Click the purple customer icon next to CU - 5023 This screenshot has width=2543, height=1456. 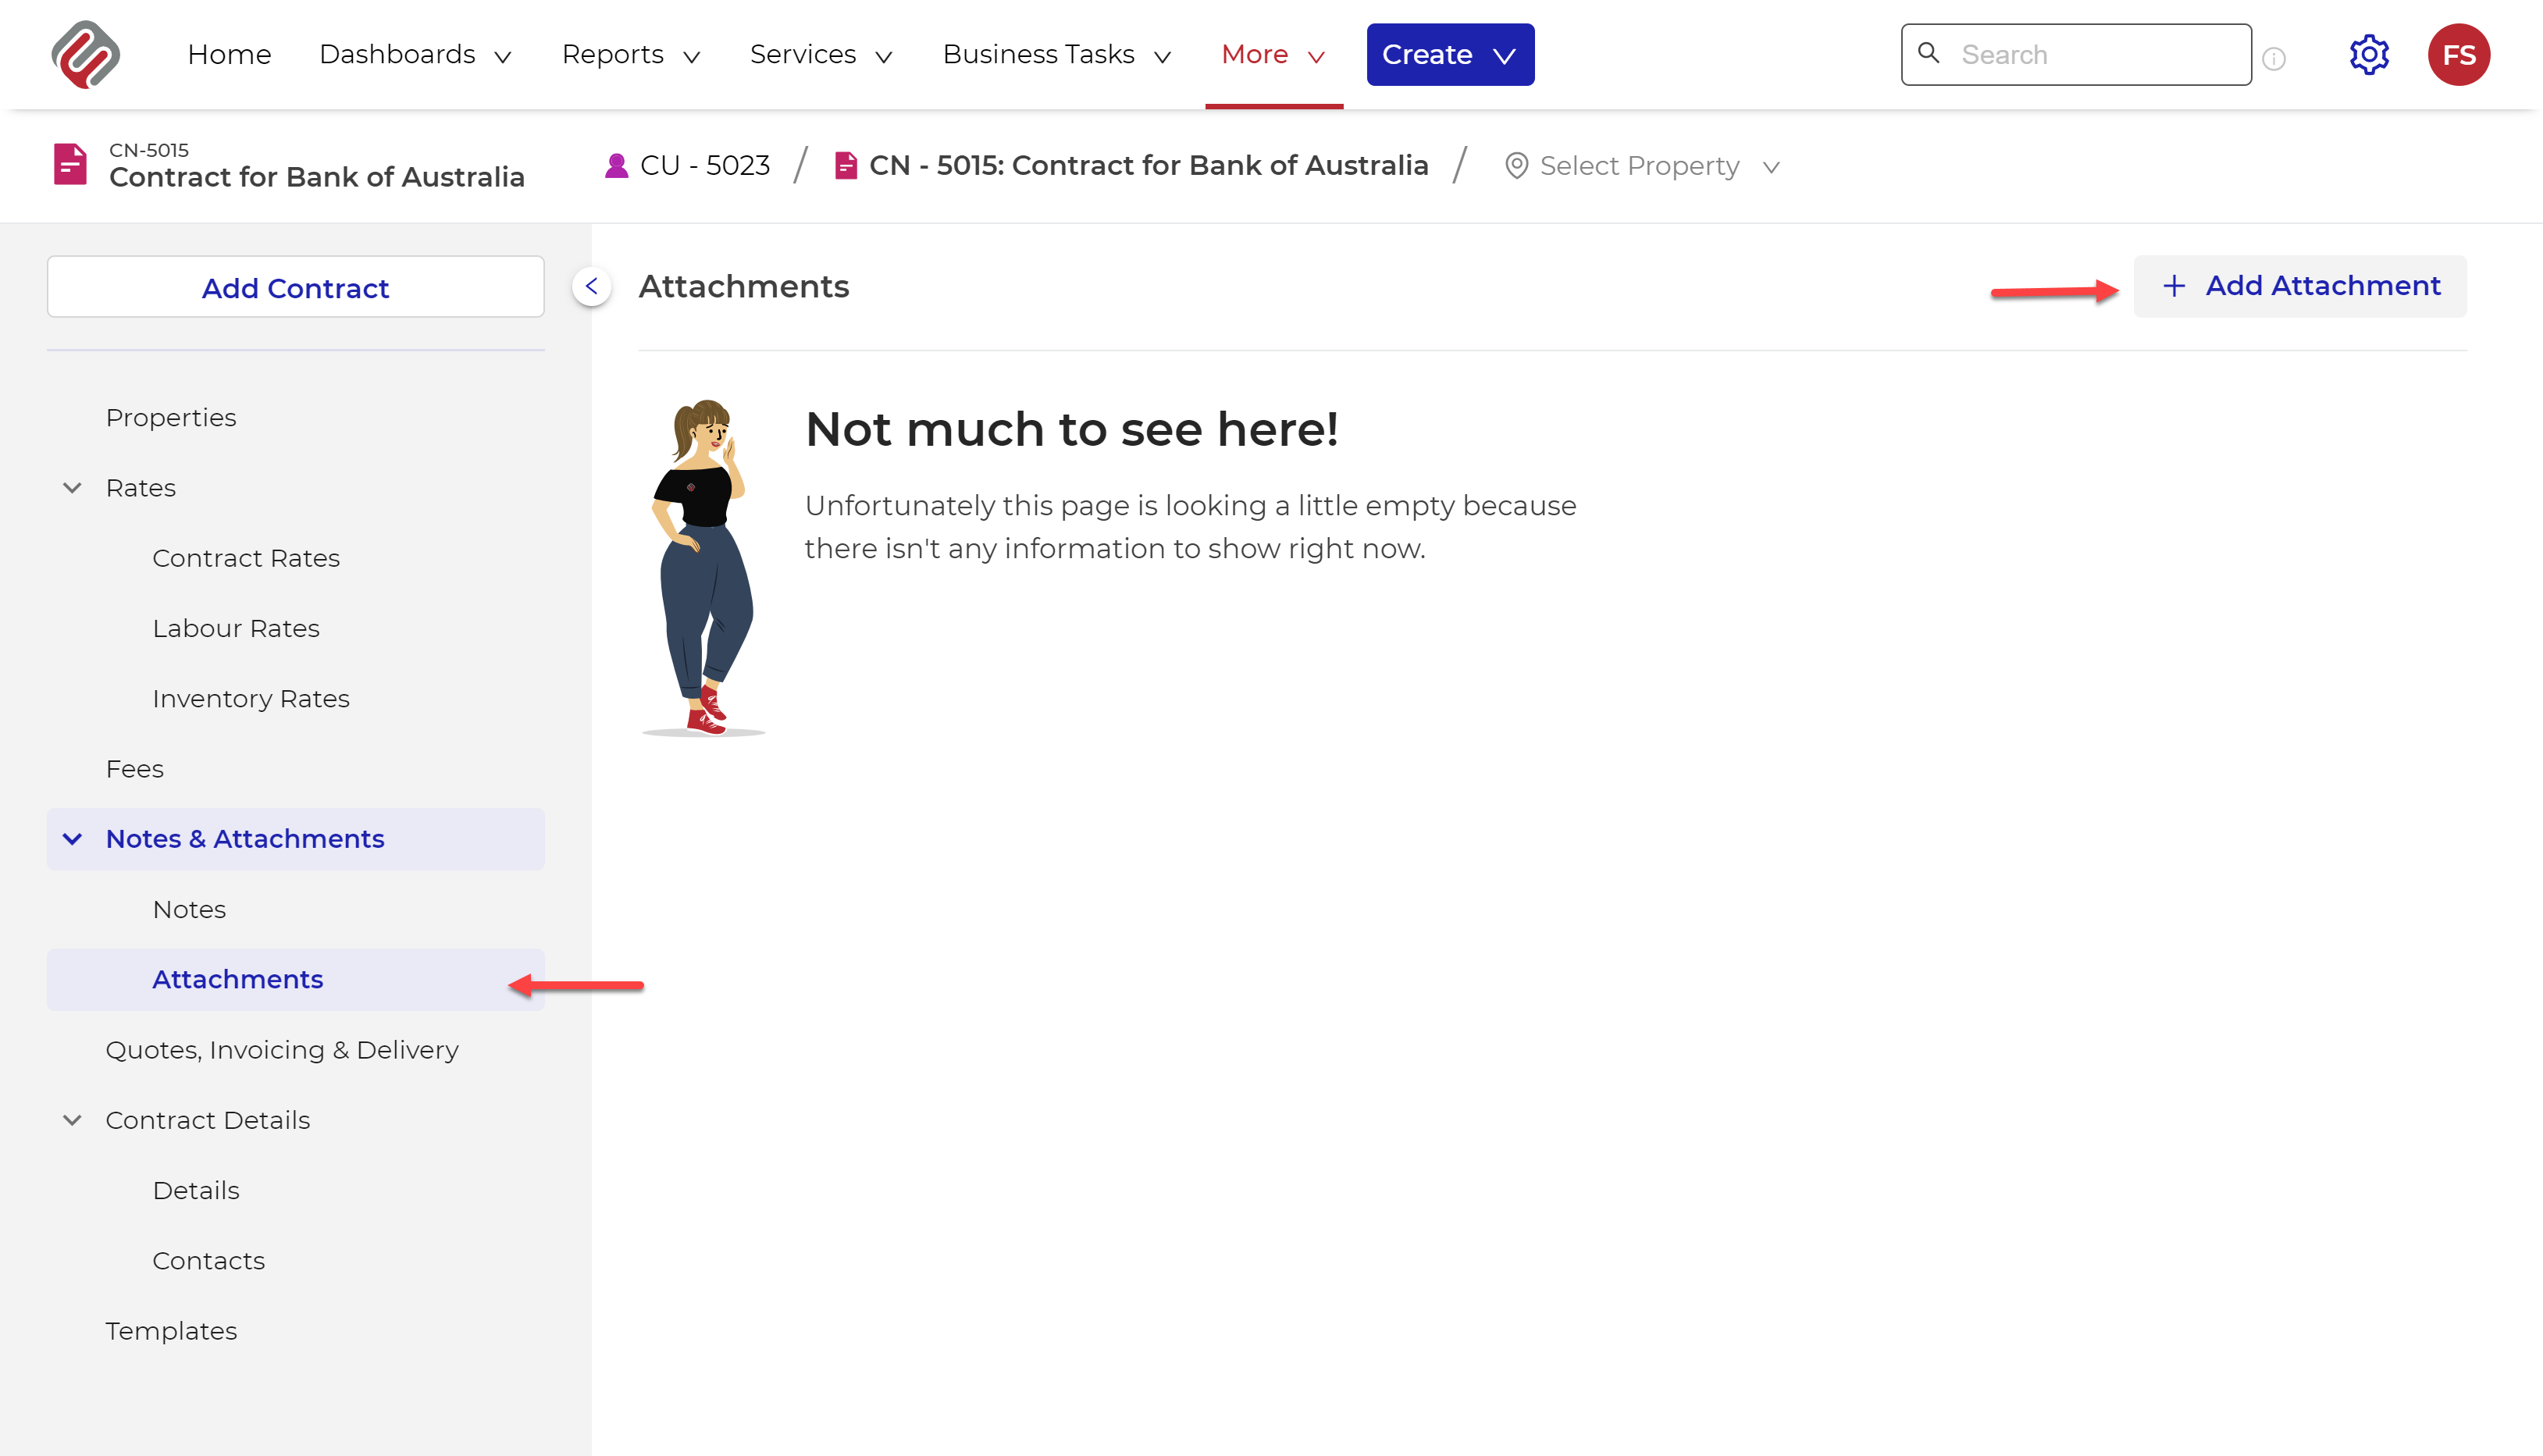point(616,165)
